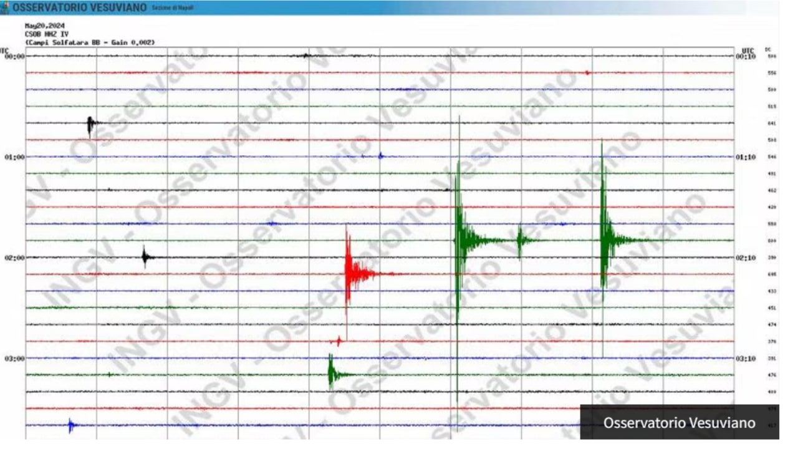Click the 'Osservatorio Vesuviano' caption box

[x=679, y=423]
